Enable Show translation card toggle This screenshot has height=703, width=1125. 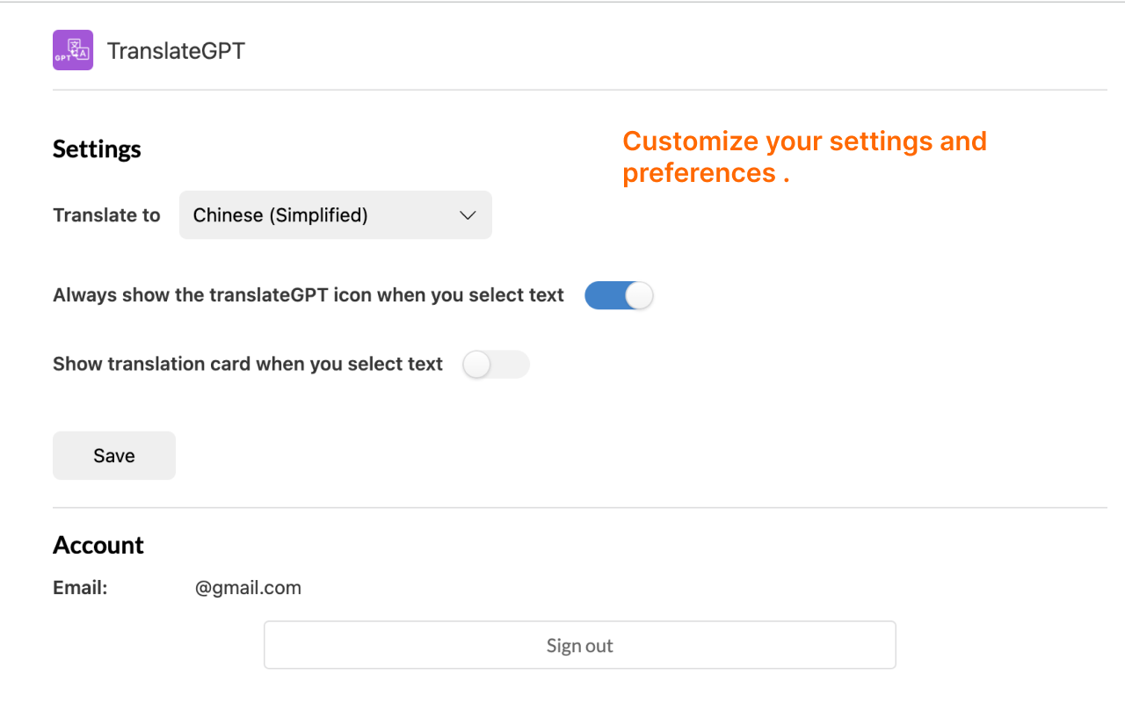click(x=496, y=365)
